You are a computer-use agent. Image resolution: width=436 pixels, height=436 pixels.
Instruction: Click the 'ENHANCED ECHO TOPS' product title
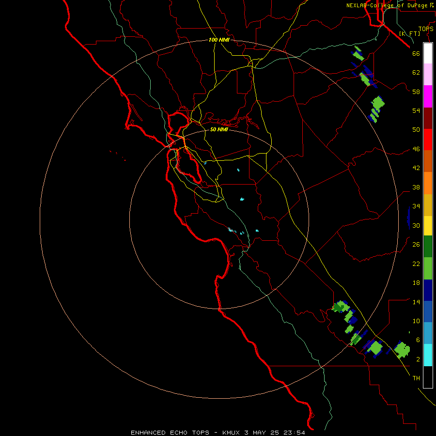pos(170,433)
